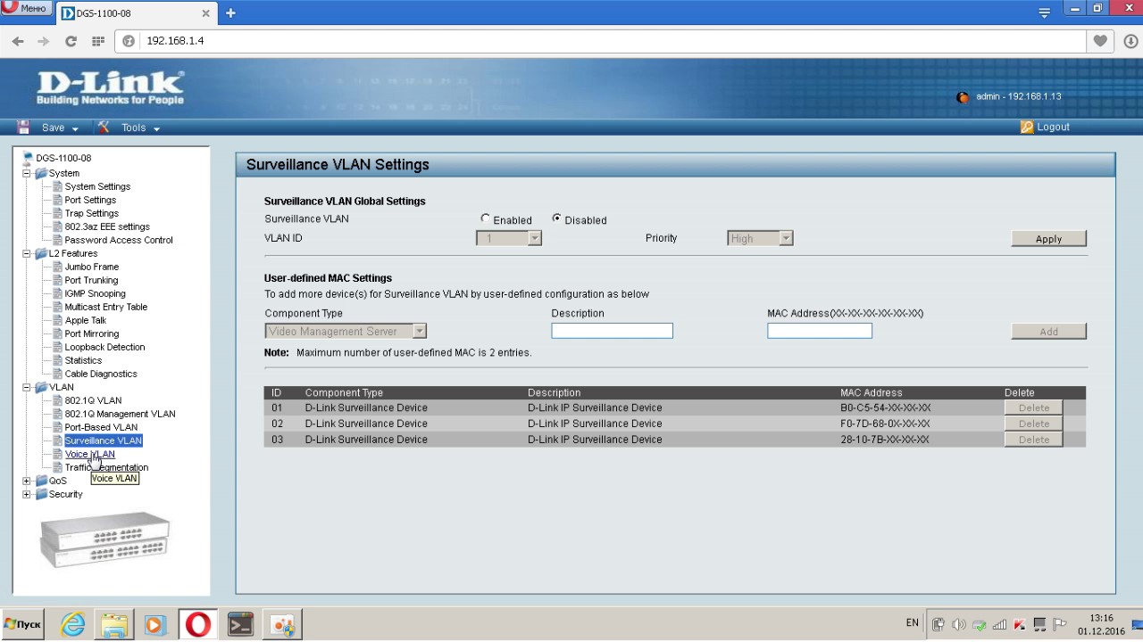The height and width of the screenshot is (642, 1143).
Task: Open 802.3az EEE settings
Action: (x=107, y=226)
